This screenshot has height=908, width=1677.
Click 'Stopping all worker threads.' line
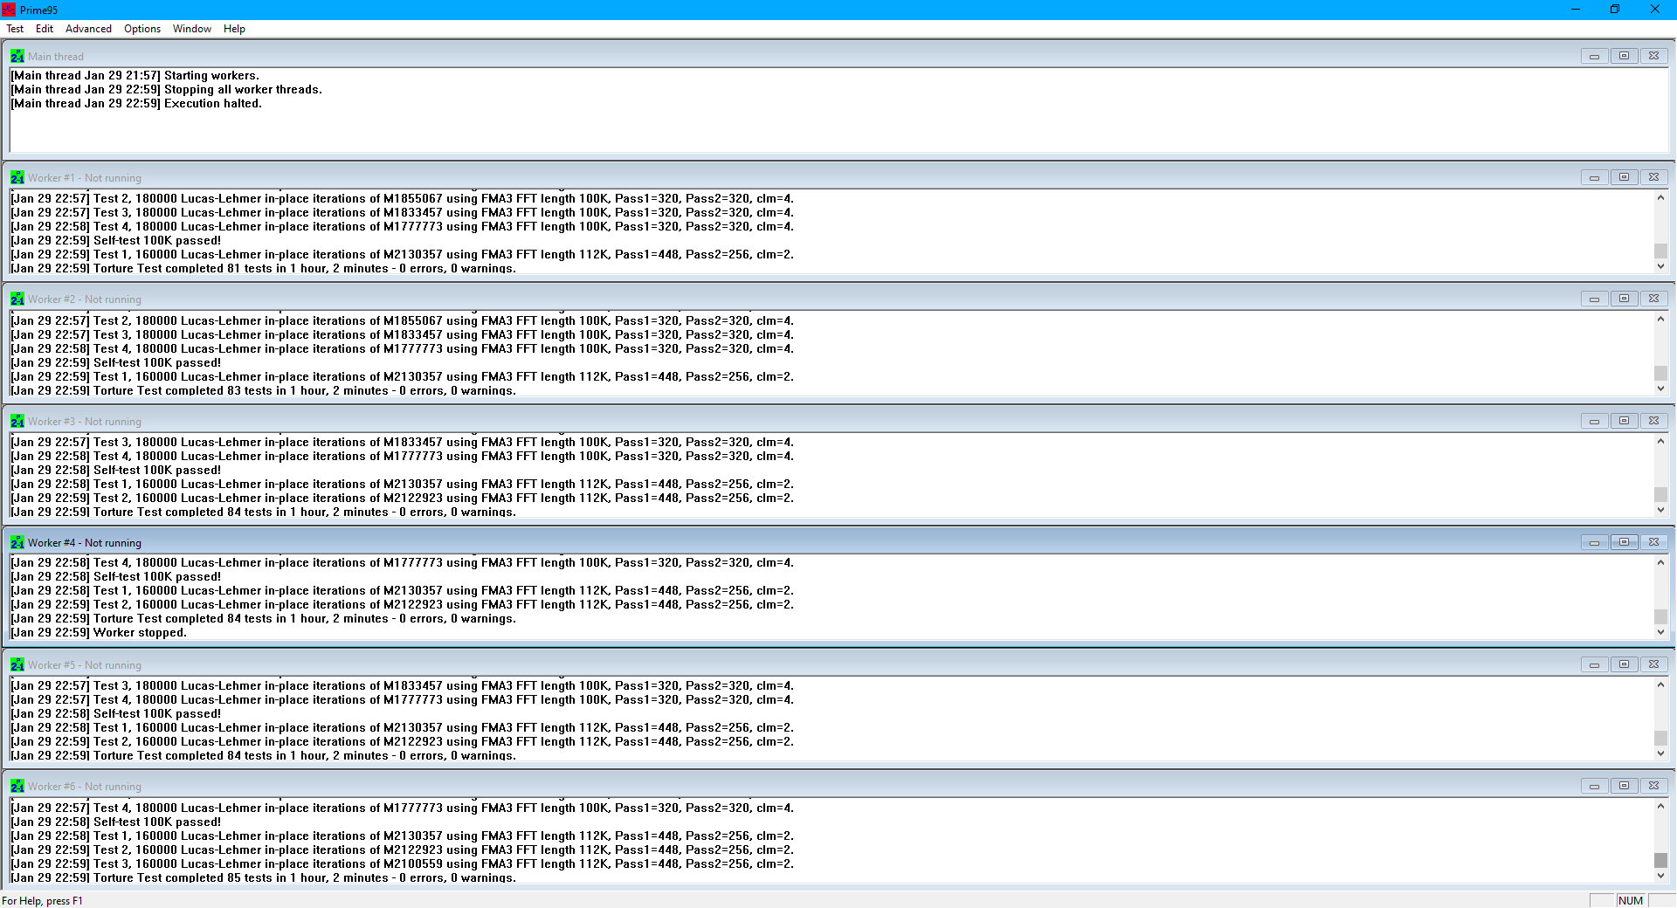(x=166, y=89)
